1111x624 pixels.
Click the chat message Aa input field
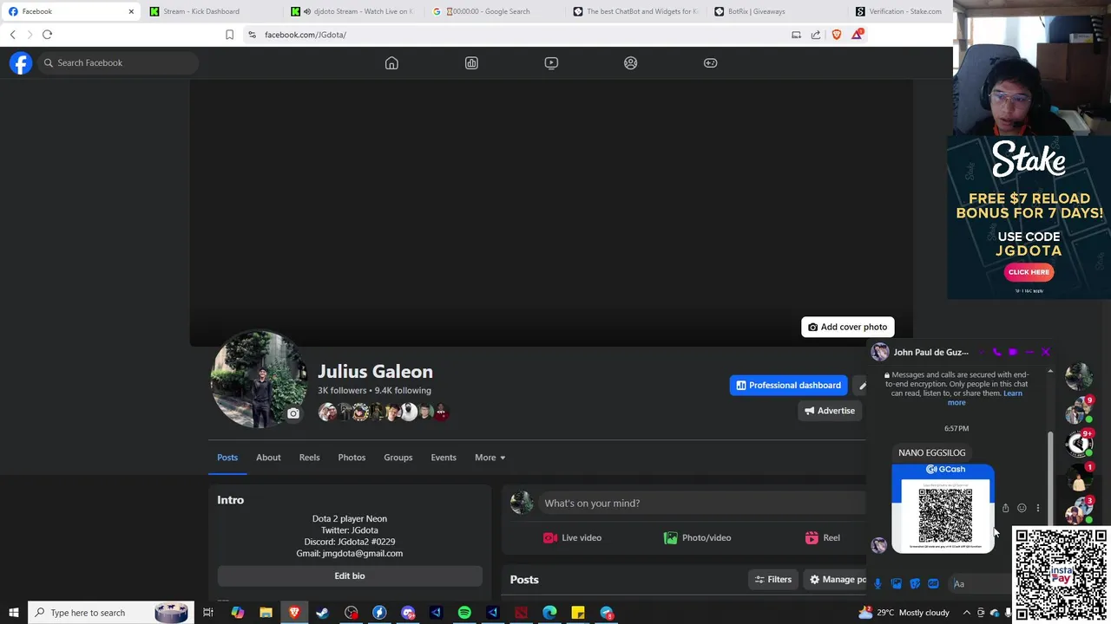pos(979,584)
